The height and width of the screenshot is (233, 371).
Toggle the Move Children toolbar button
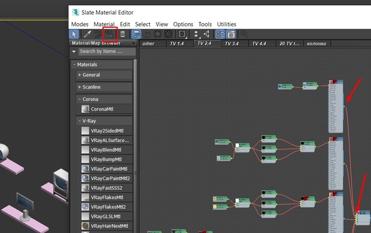pyautogui.click(x=136, y=35)
